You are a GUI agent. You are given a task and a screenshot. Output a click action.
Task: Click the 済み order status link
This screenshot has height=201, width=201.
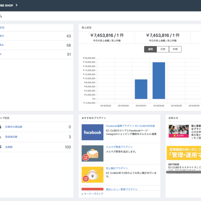tap(2, 45)
